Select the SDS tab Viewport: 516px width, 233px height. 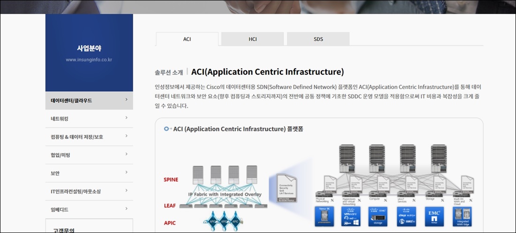[318, 39]
